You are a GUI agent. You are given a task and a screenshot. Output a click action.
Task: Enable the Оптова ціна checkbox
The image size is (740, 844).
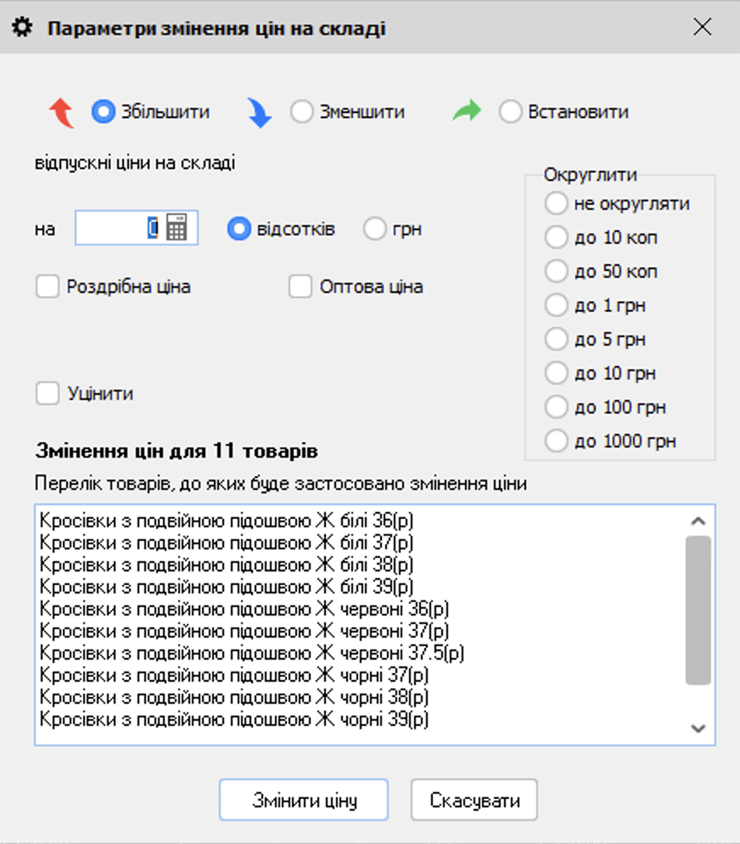[x=300, y=286]
